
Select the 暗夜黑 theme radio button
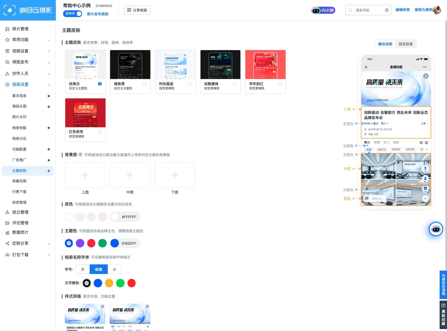point(145,84)
